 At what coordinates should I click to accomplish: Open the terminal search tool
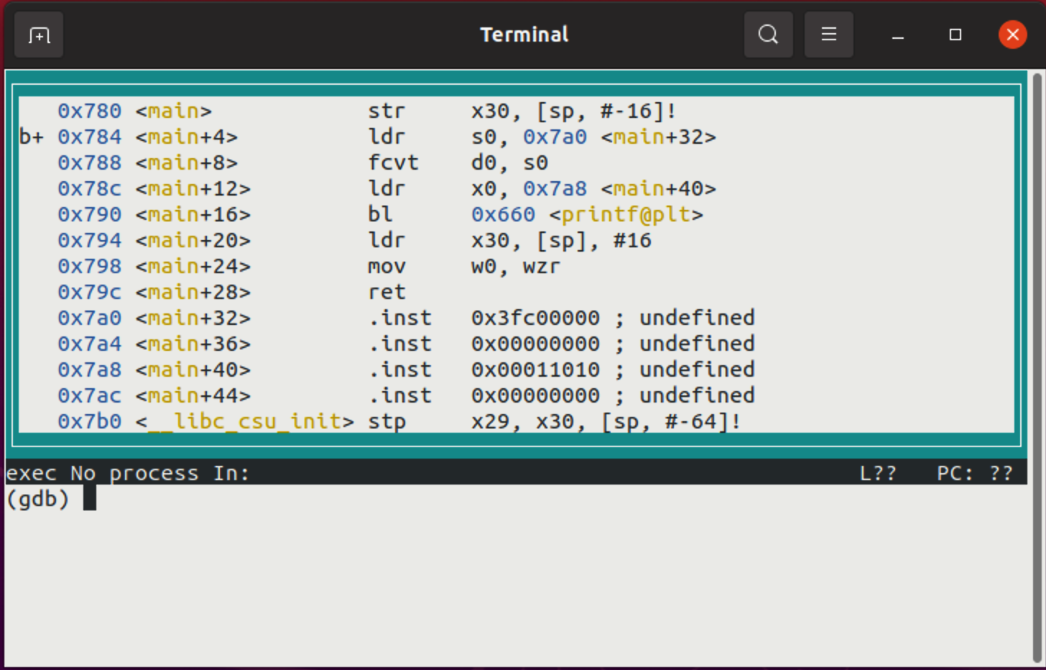point(768,35)
